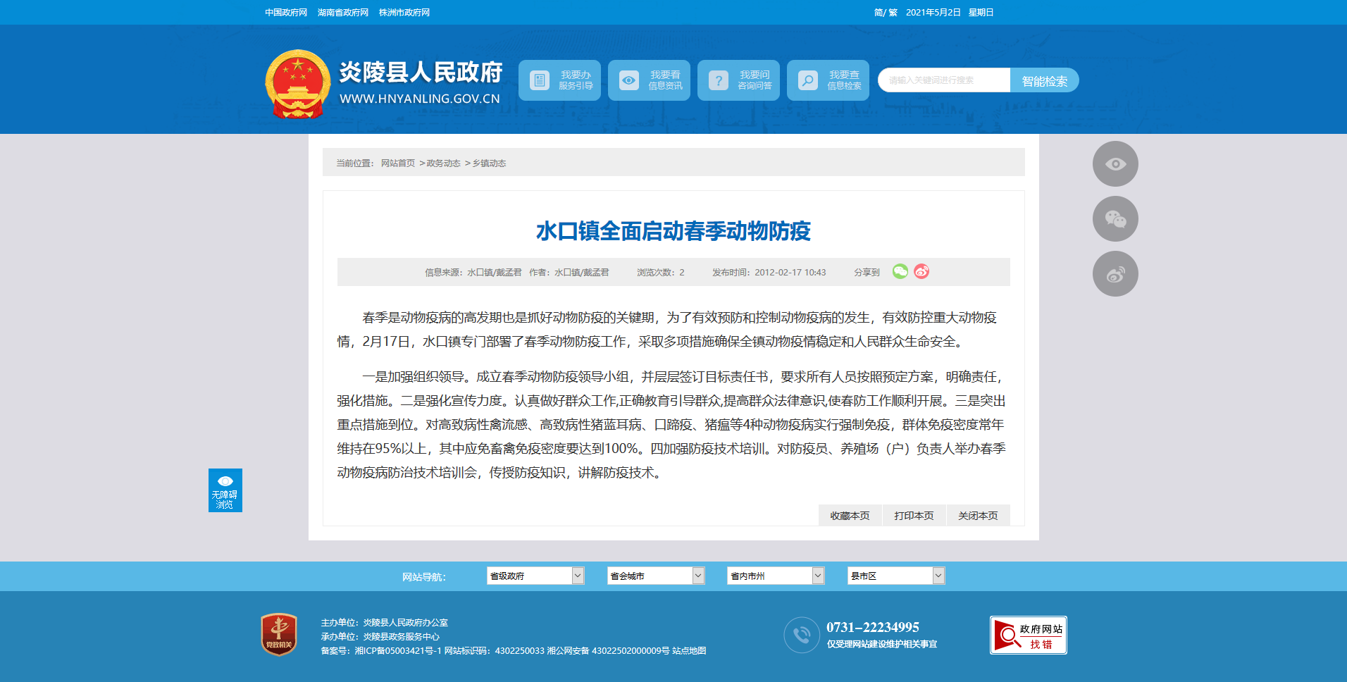Open the 政府网站找错 icon
This screenshot has height=682, width=1347.
click(x=1028, y=635)
